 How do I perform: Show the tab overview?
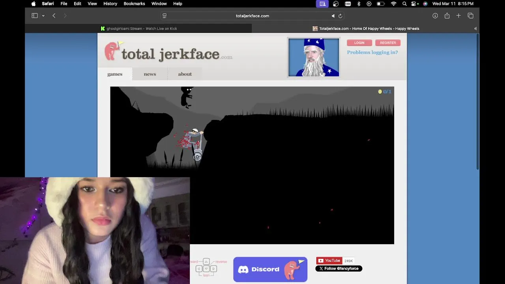[470, 16]
